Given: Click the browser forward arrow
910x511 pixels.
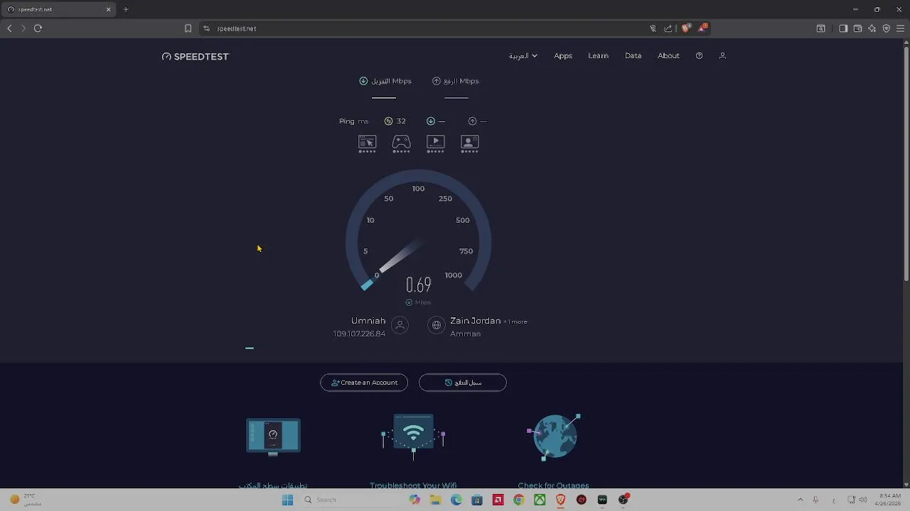Looking at the screenshot, I should (23, 28).
